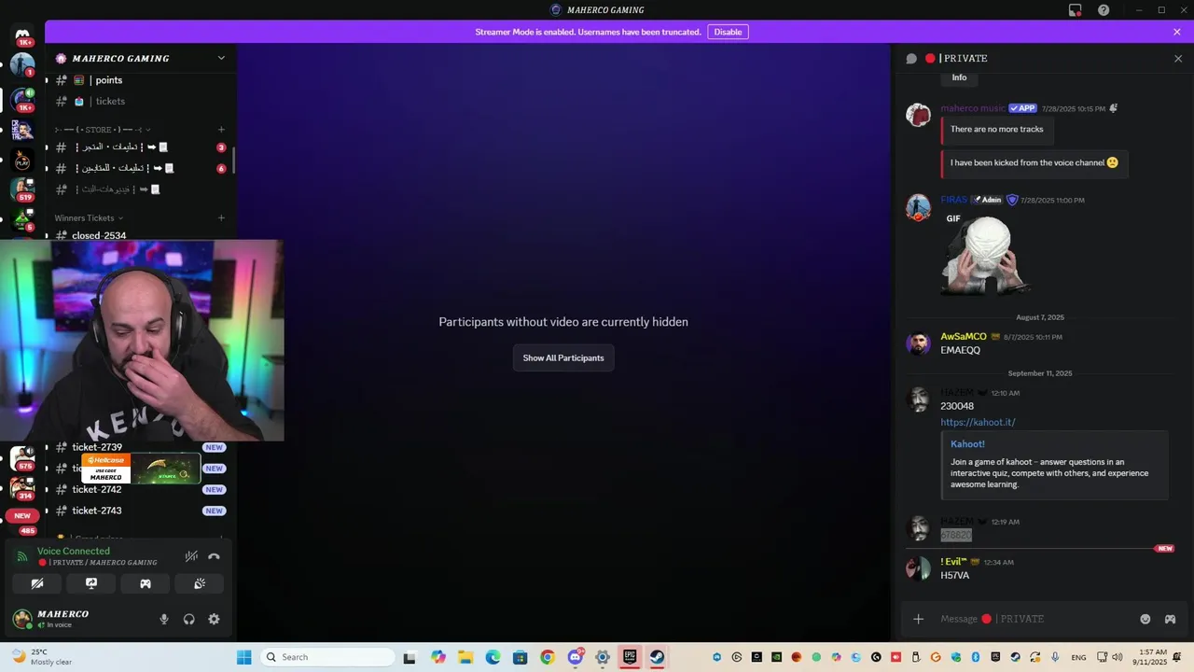Open voice connection signal details
Image resolution: width=1194 pixels, height=672 pixels.
(x=22, y=556)
